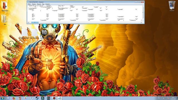Open the Справка menu in Notepad
This screenshot has width=178, height=100.
pos(48,4)
